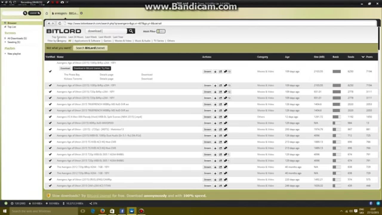
Task: Sort results by Age column header
Action: pyautogui.click(x=287, y=57)
